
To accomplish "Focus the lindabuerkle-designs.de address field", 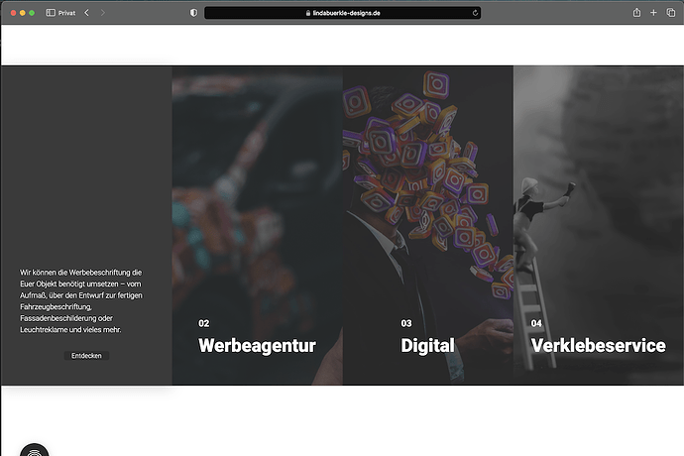I will coord(342,13).
